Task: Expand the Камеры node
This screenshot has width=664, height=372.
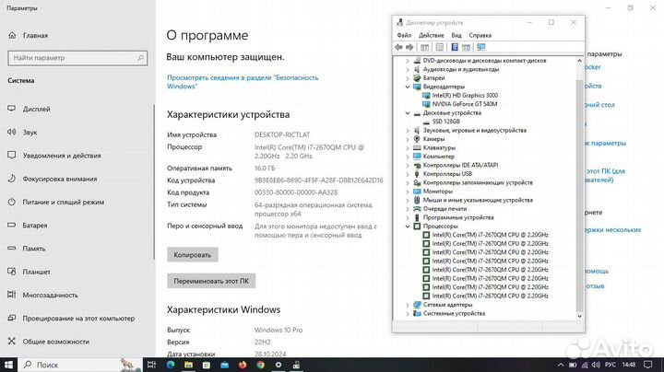Action: (408, 139)
